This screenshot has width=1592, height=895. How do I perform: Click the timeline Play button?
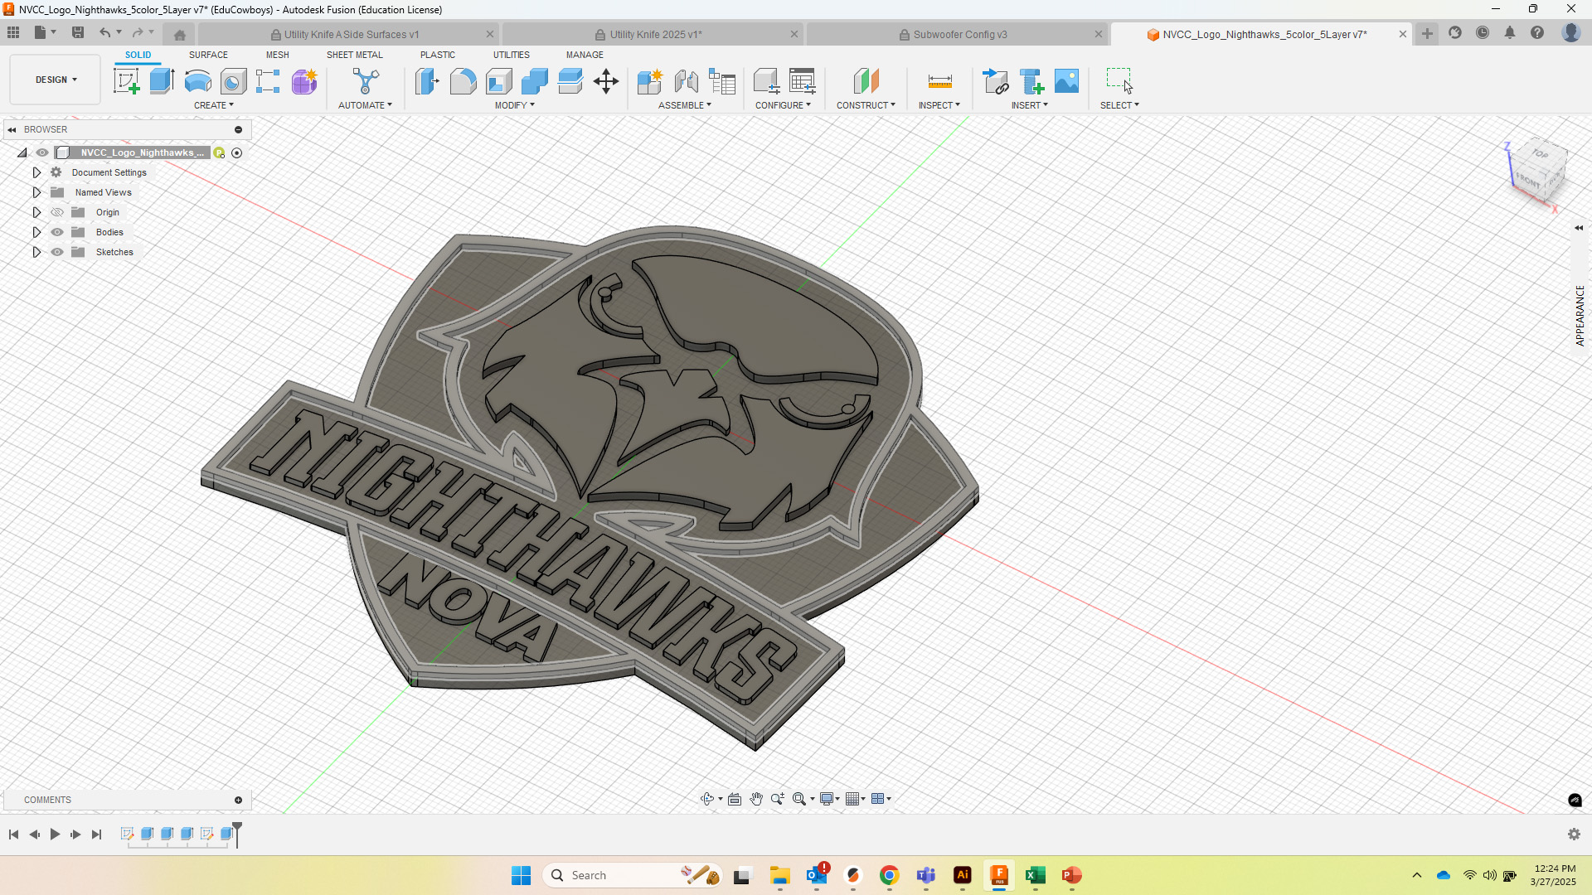pos(55,835)
